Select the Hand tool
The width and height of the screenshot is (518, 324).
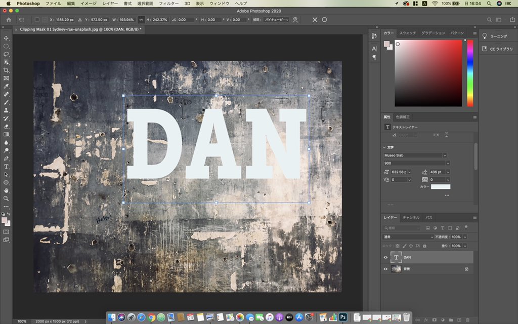[x=6, y=190]
